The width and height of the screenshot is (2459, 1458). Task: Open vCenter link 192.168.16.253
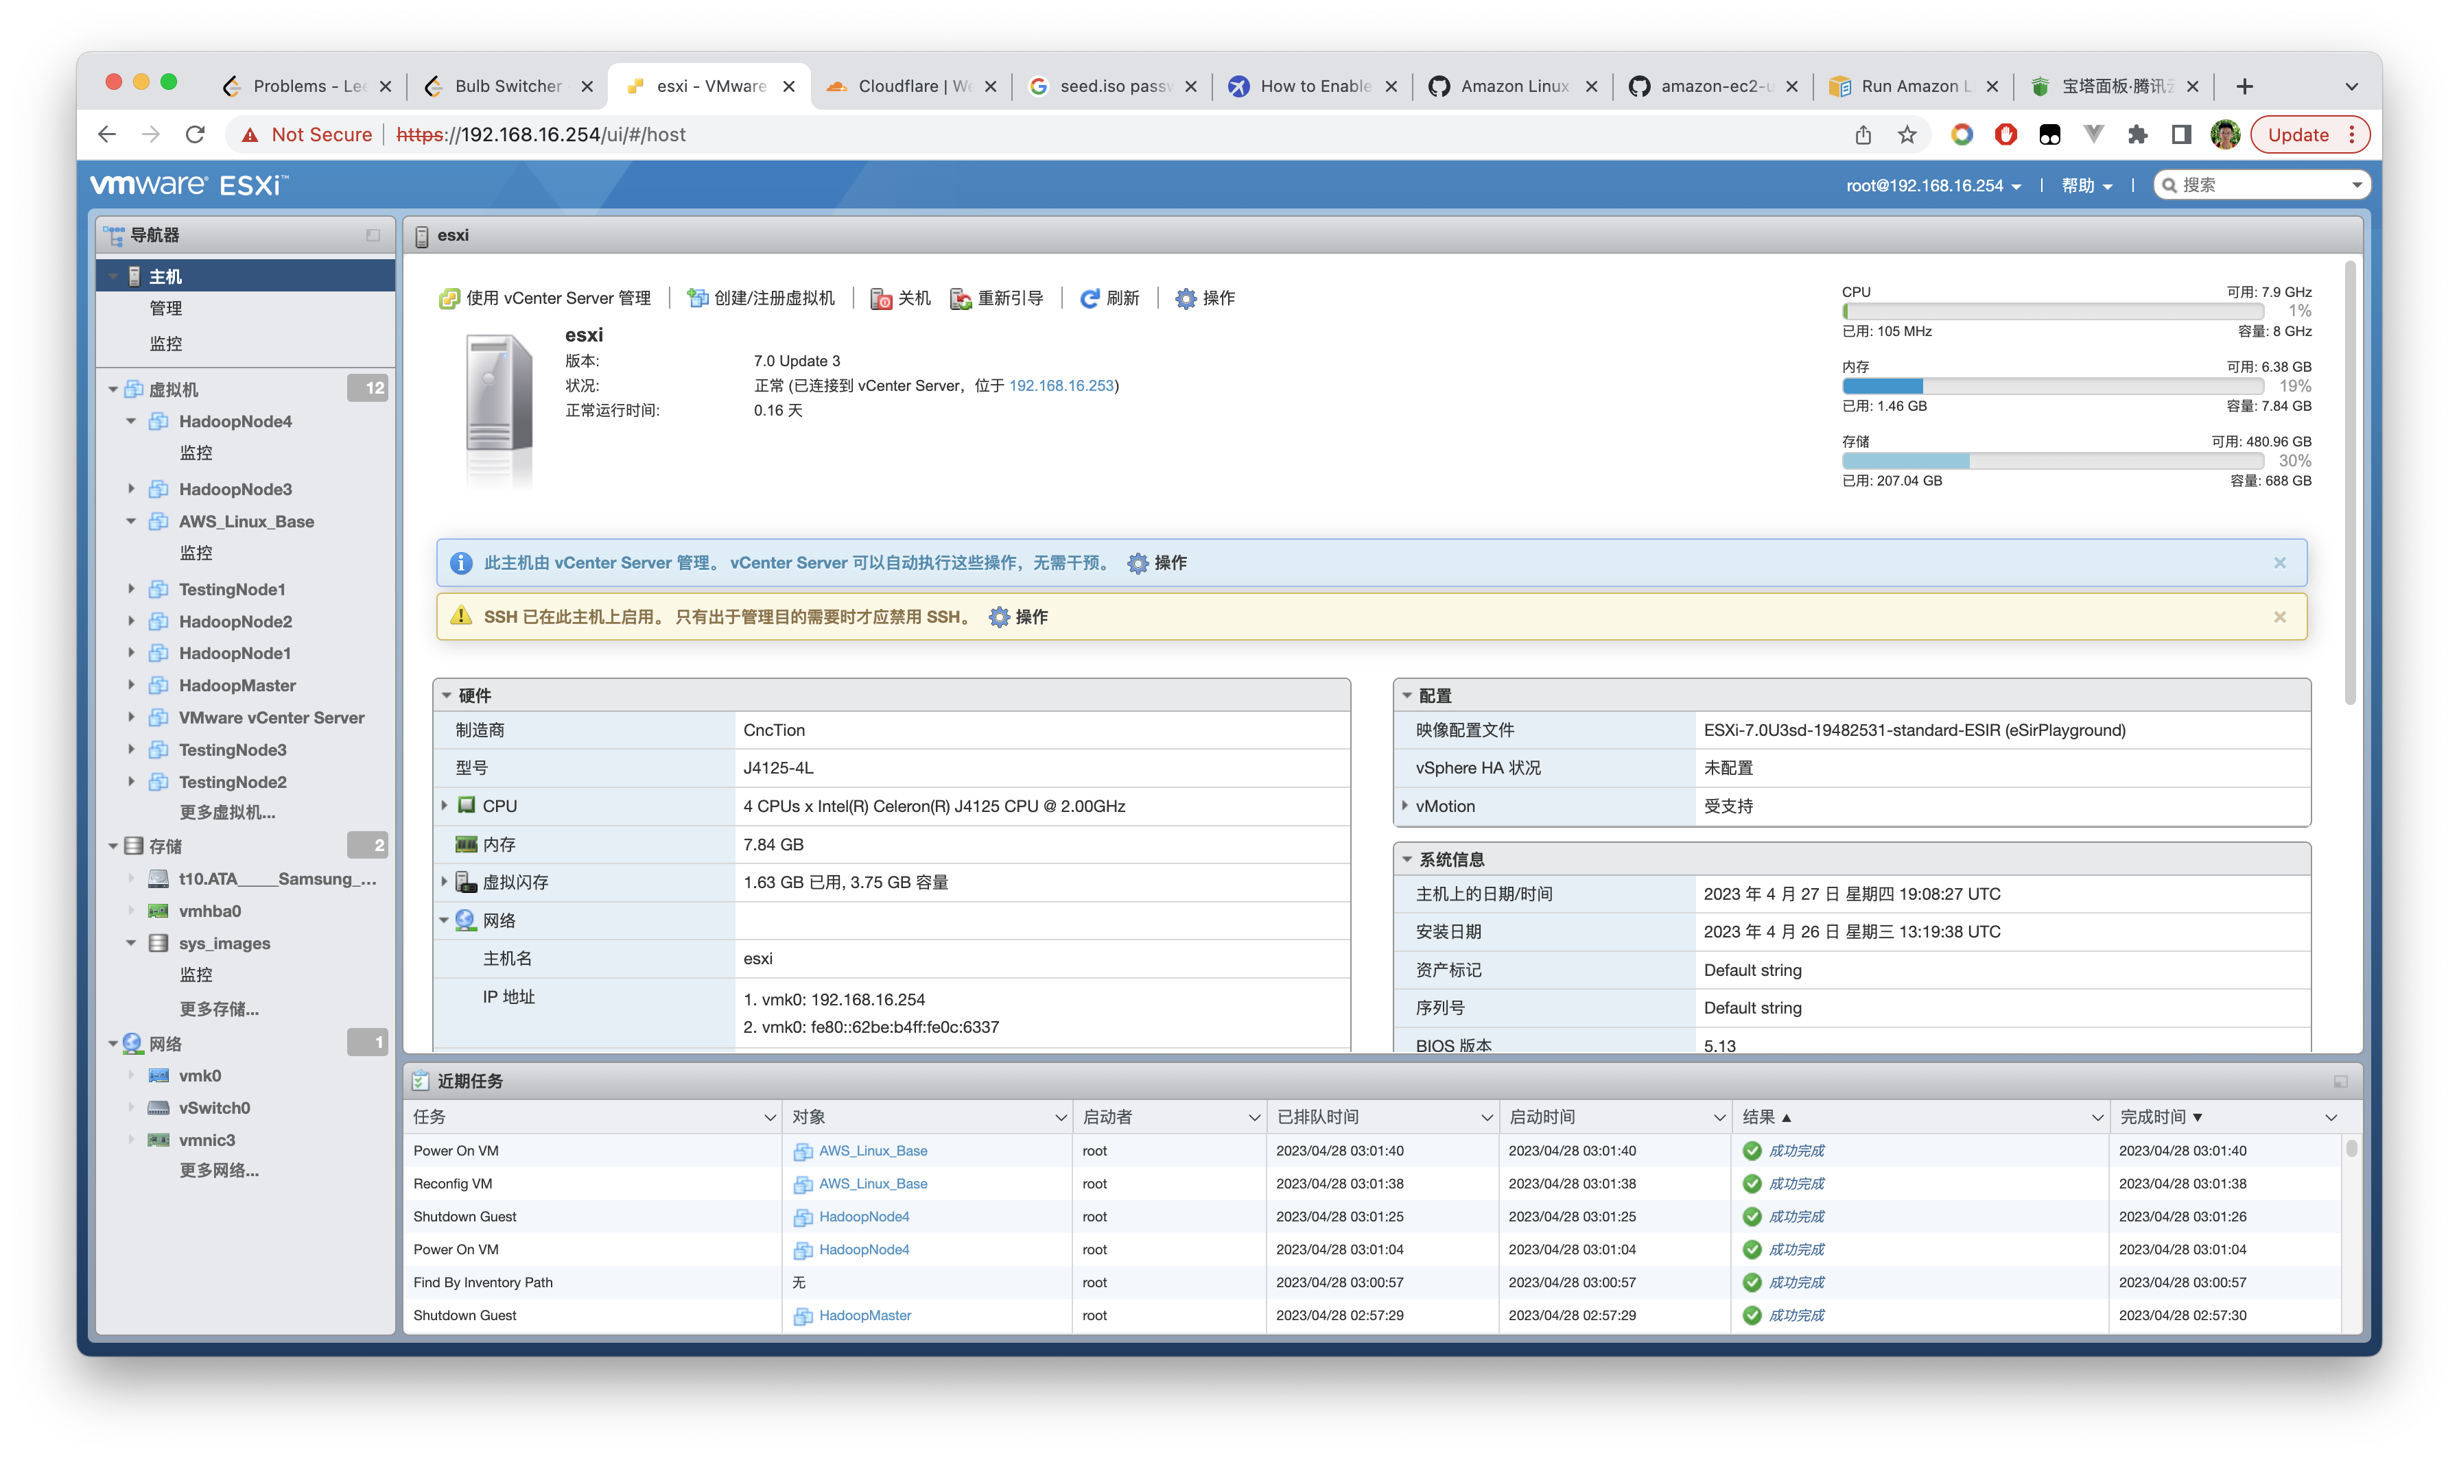coord(1061,386)
